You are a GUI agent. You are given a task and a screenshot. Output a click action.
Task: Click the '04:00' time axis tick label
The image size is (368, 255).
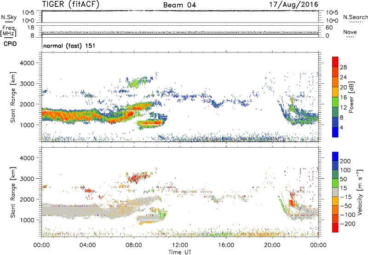tap(88, 245)
